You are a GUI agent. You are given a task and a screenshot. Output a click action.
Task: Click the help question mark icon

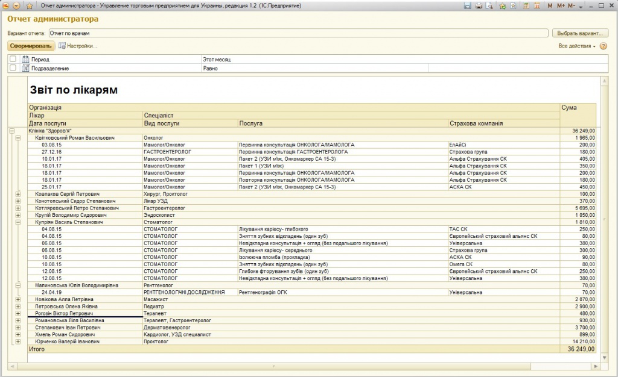pos(604,46)
